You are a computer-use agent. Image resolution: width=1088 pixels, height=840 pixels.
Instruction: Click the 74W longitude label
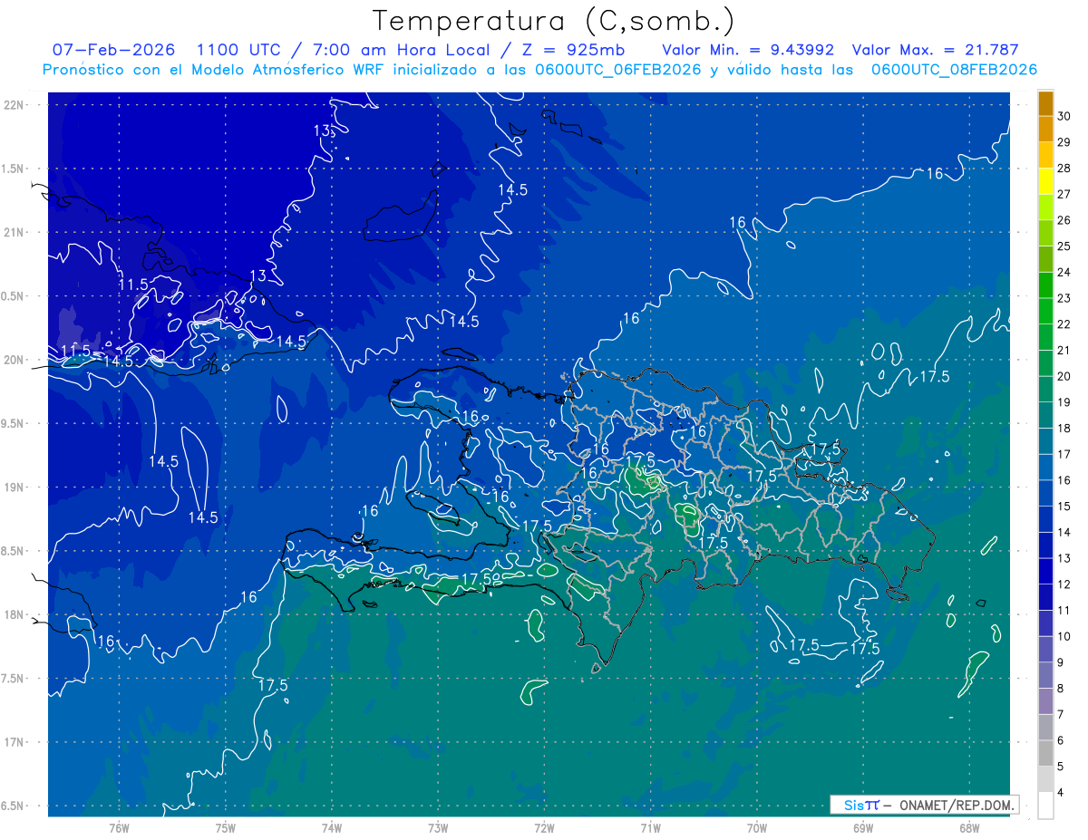pyautogui.click(x=331, y=827)
